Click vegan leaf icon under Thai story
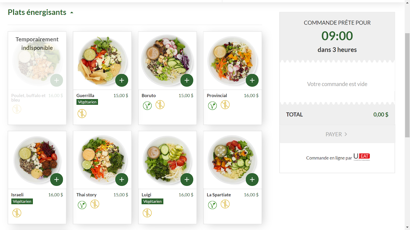 click(82, 205)
